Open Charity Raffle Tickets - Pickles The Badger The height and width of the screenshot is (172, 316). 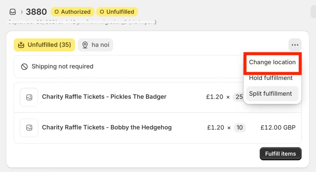[x=104, y=97]
